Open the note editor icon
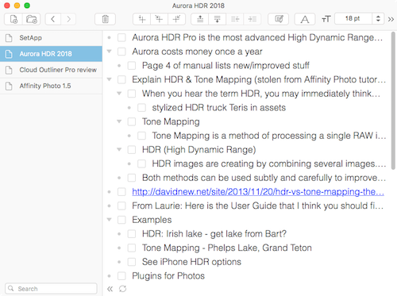 (x=279, y=19)
